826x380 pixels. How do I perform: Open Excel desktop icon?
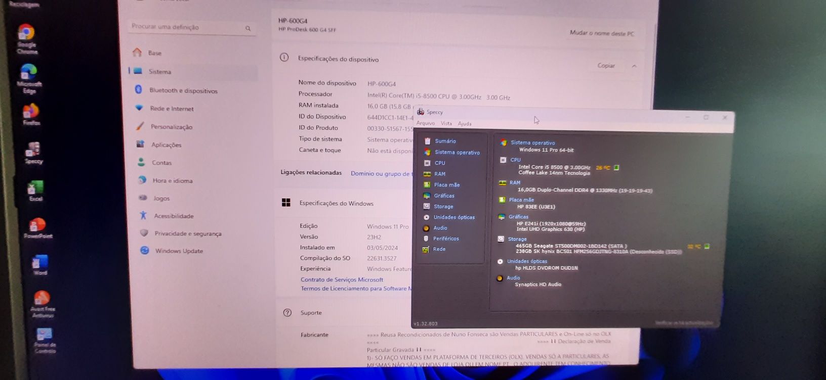35,191
